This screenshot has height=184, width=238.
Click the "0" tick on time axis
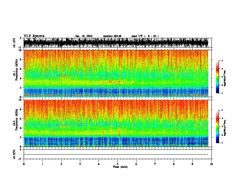point(24,164)
